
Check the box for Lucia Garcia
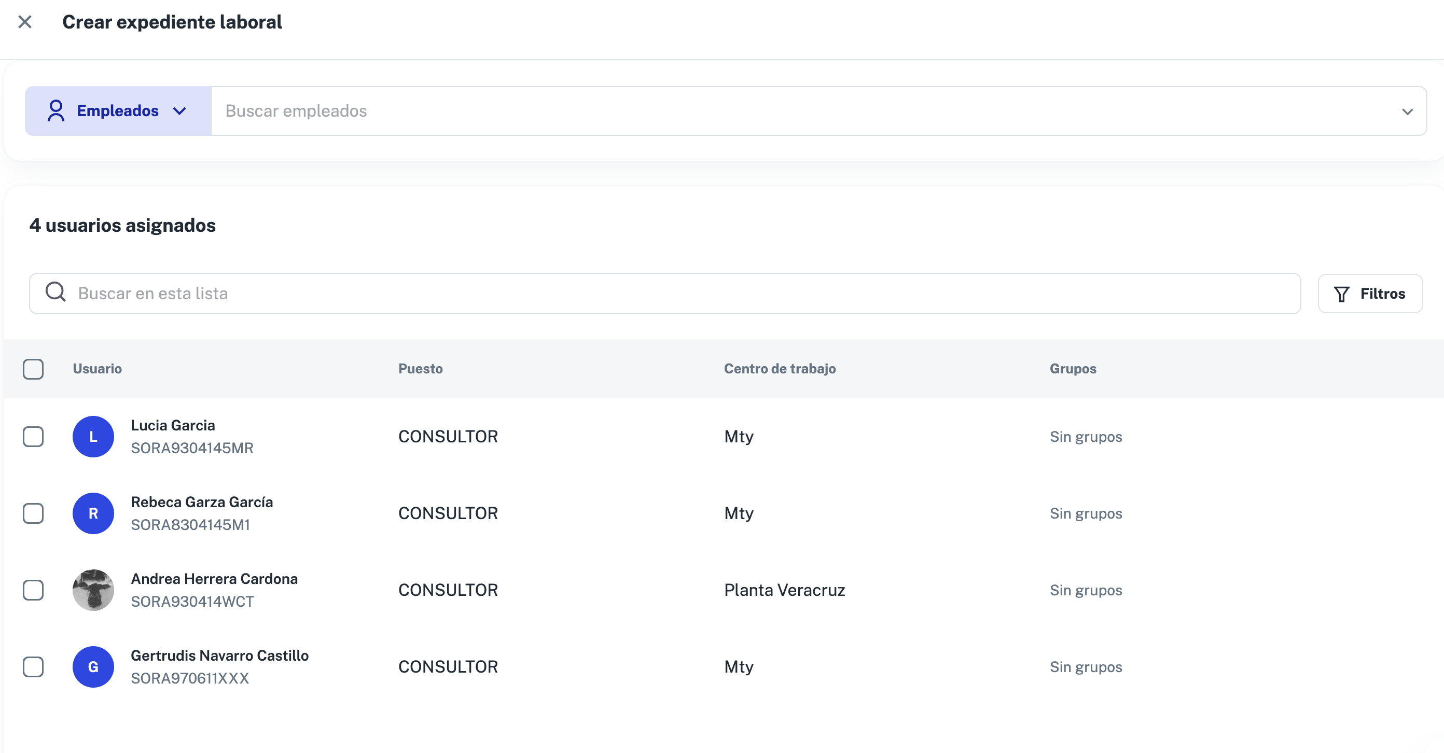[33, 437]
